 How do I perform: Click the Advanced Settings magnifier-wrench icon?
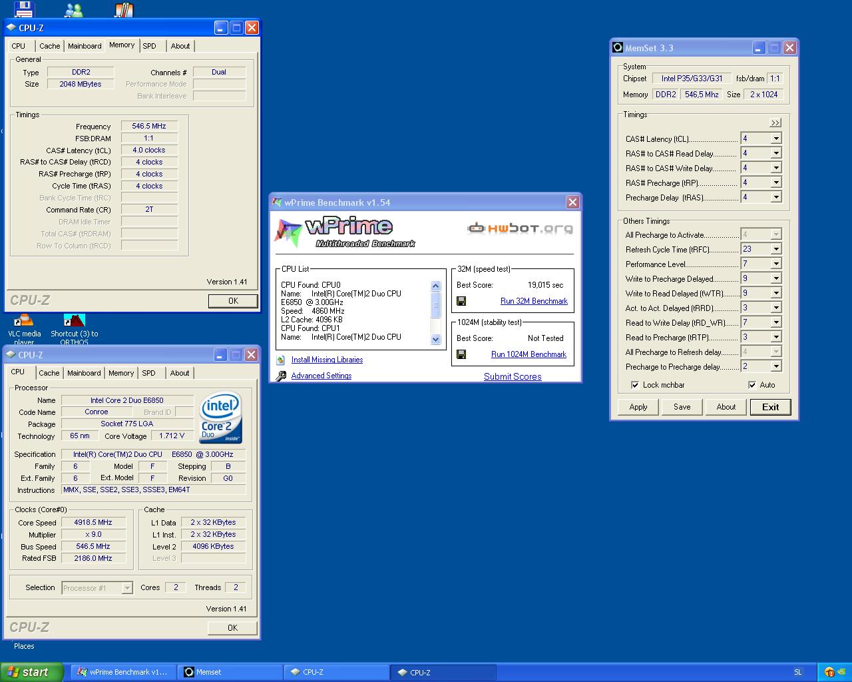coord(281,376)
